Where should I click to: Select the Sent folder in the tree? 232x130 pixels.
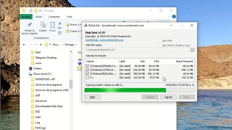click(x=38, y=52)
